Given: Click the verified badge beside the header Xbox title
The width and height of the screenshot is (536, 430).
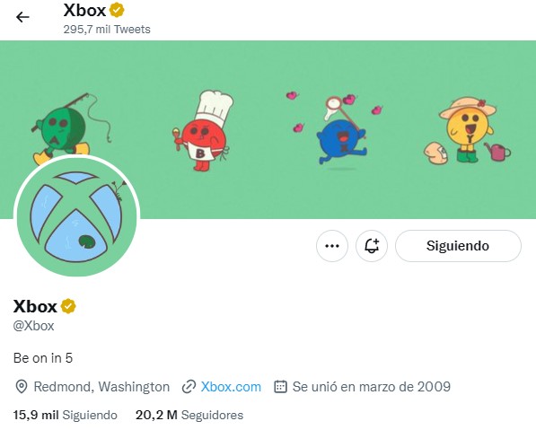Looking at the screenshot, I should (x=117, y=10).
